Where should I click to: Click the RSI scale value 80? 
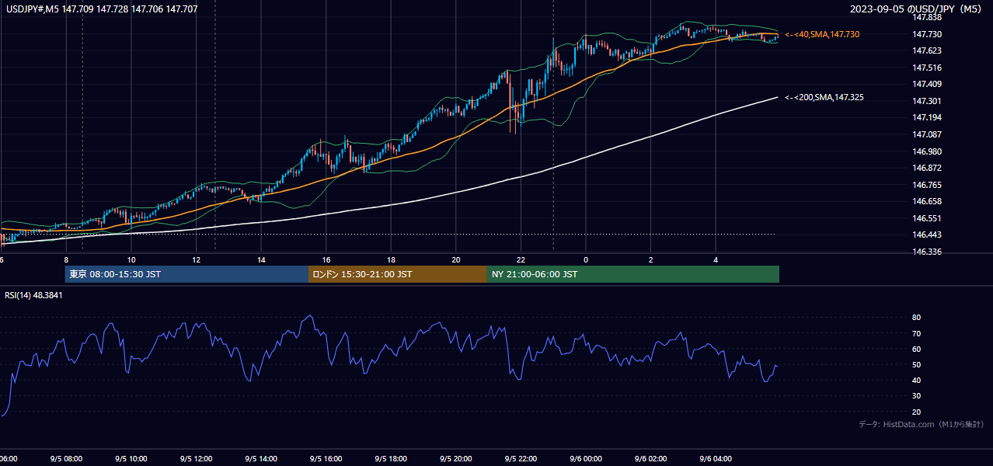click(916, 318)
